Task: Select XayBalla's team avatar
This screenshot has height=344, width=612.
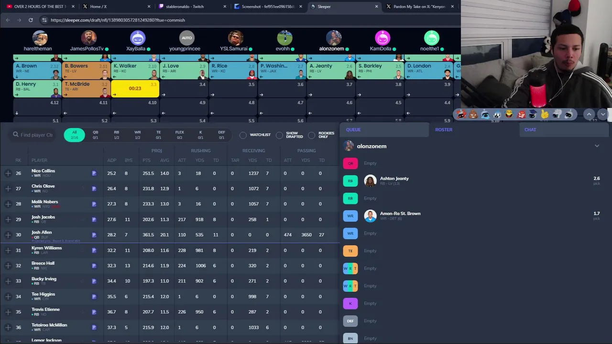Action: pyautogui.click(x=137, y=38)
